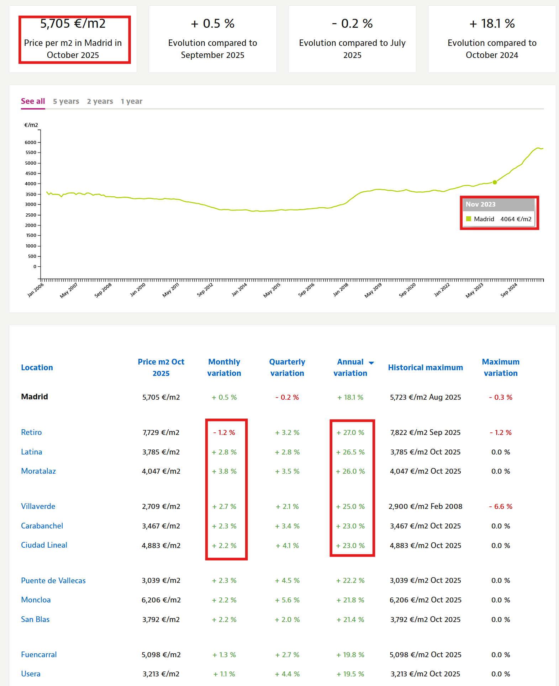Sort by Monthly variation column

click(224, 368)
